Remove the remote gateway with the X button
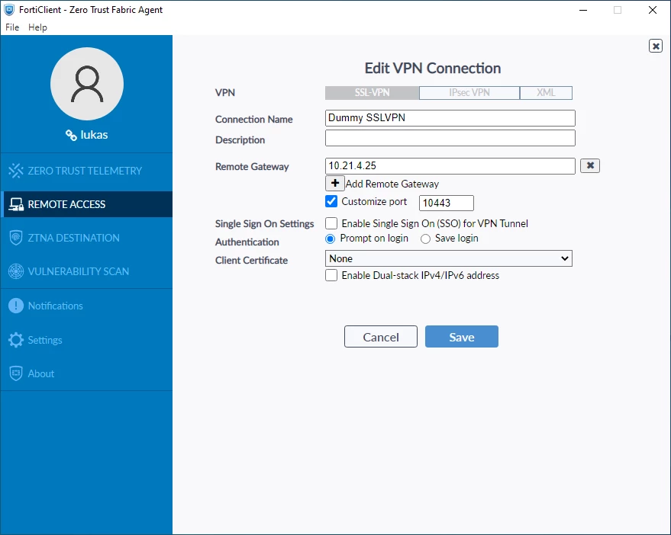 tap(590, 165)
